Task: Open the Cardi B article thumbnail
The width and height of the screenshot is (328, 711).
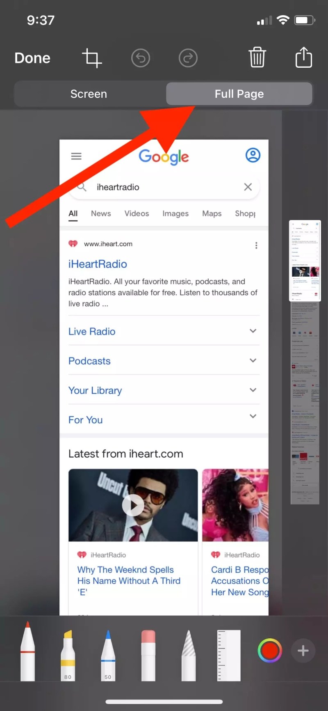Action: 235,505
